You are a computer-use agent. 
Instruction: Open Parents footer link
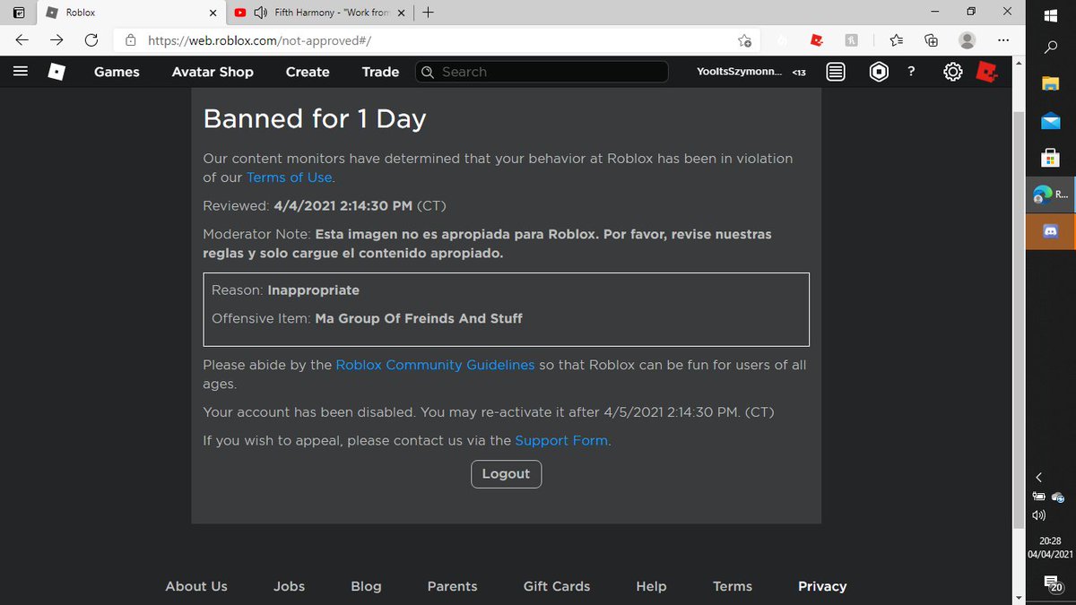click(x=452, y=586)
